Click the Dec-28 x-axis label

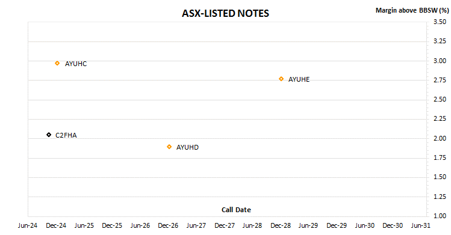[281, 225]
